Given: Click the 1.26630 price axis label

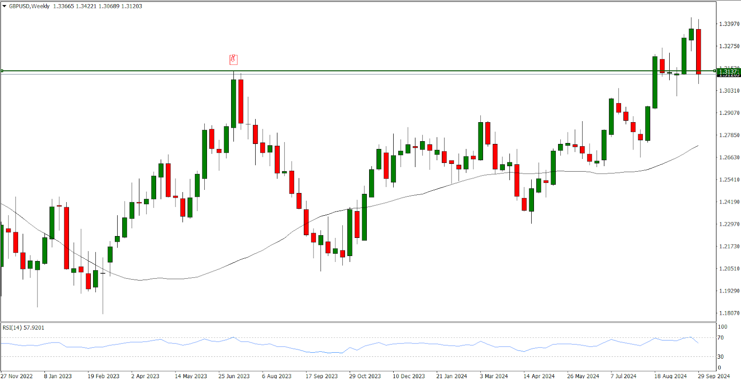Looking at the screenshot, I should coord(729,157).
